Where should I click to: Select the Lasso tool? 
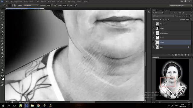2,19
